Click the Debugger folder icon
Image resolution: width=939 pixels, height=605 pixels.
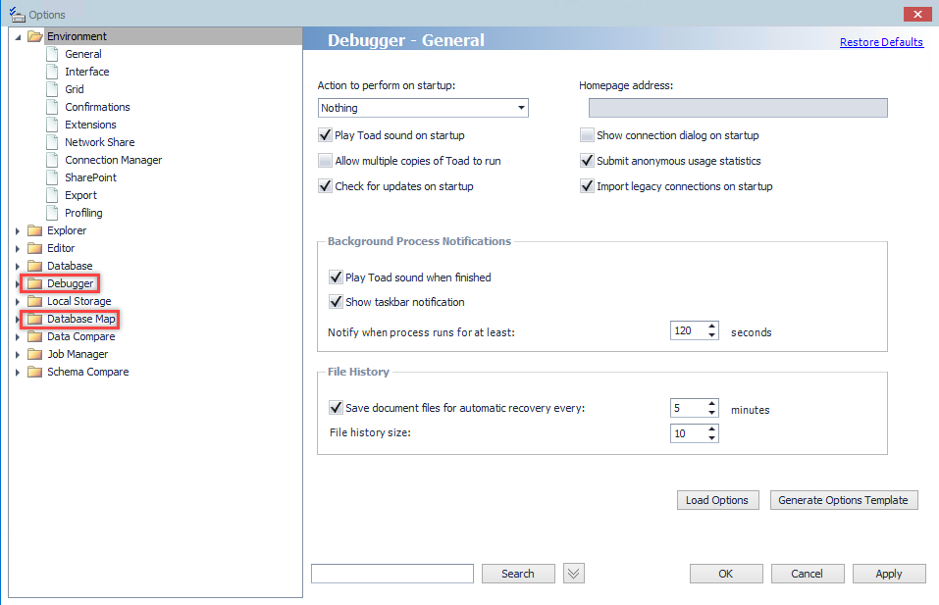[x=35, y=283]
